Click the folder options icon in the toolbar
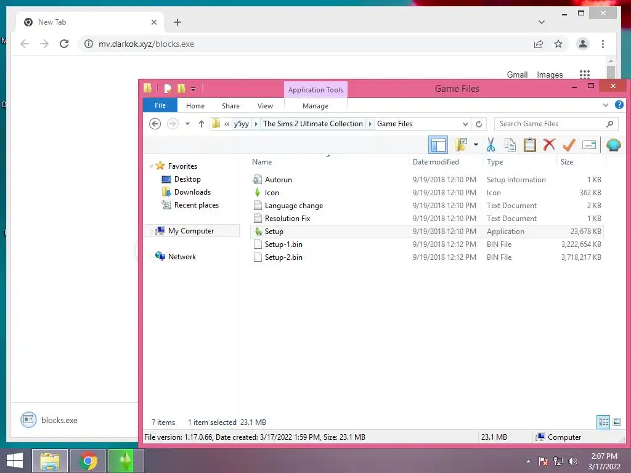This screenshot has width=631, height=473. (461, 145)
